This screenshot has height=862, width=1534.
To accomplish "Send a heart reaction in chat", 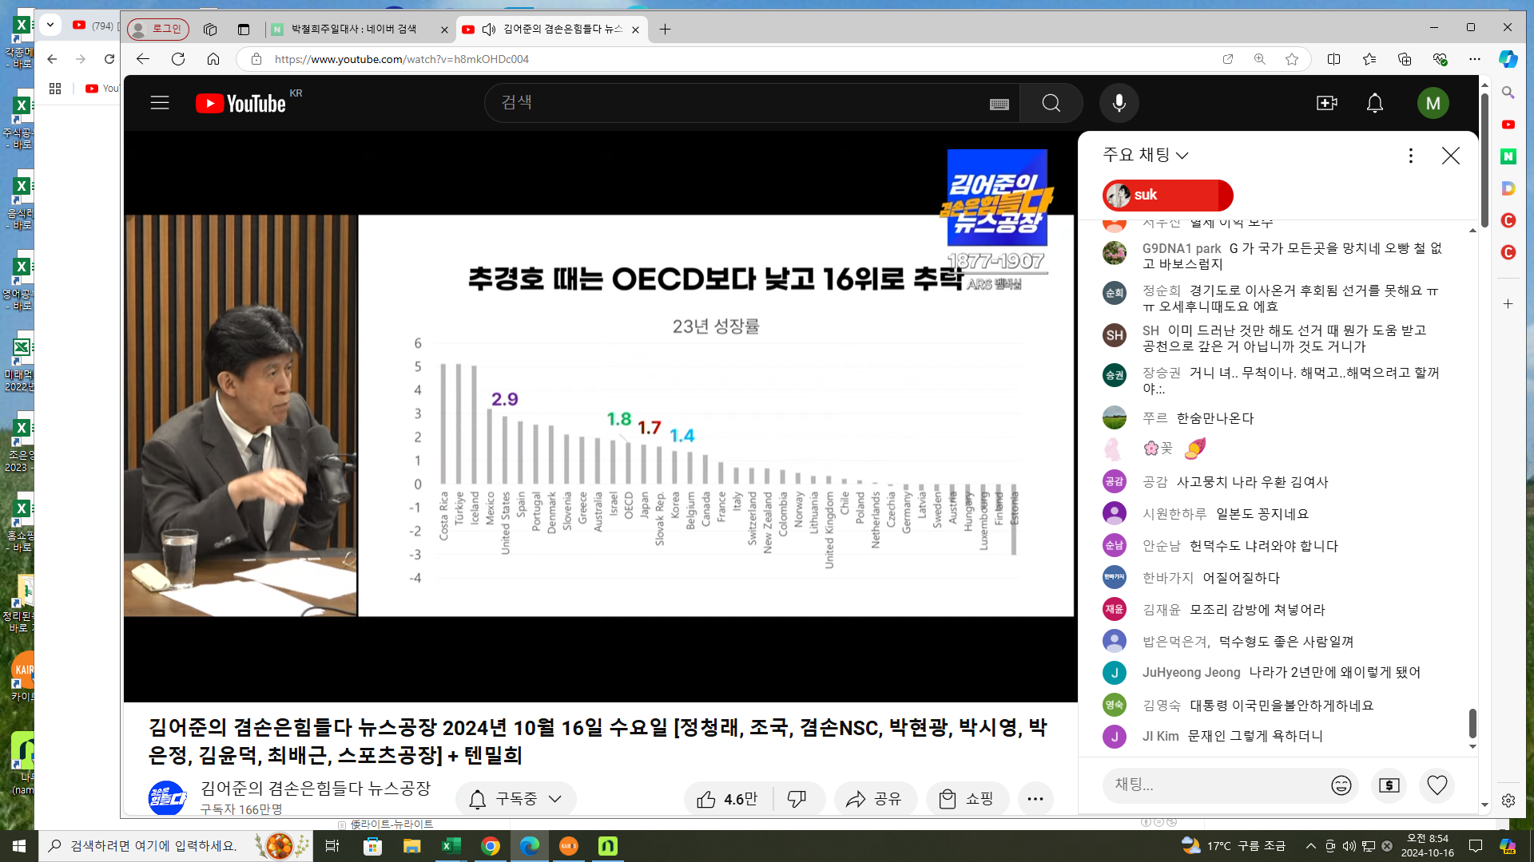I will [1437, 785].
